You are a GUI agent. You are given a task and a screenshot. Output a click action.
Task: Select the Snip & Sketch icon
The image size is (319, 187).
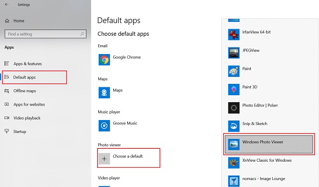[x=234, y=126]
